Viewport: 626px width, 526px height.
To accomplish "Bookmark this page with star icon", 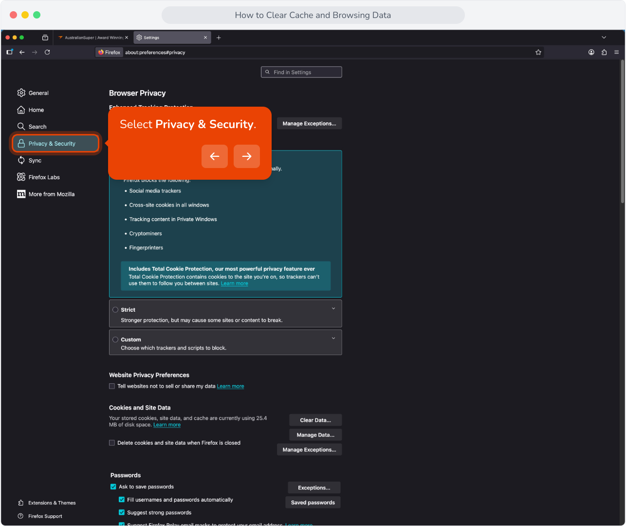I will pos(538,52).
